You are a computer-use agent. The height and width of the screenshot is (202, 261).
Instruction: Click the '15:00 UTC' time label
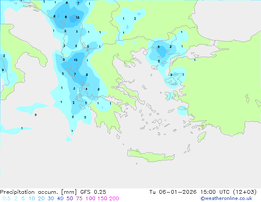(x=215, y=192)
